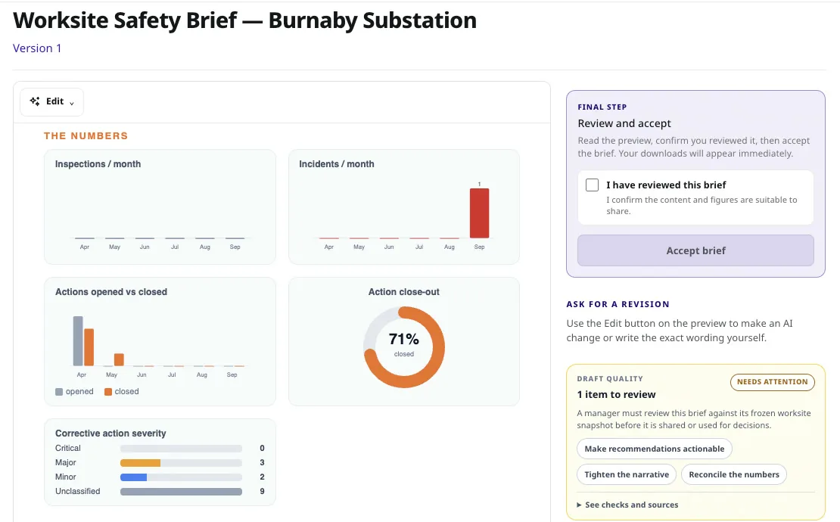
Task: Click the Version 1 link
Action: [37, 48]
